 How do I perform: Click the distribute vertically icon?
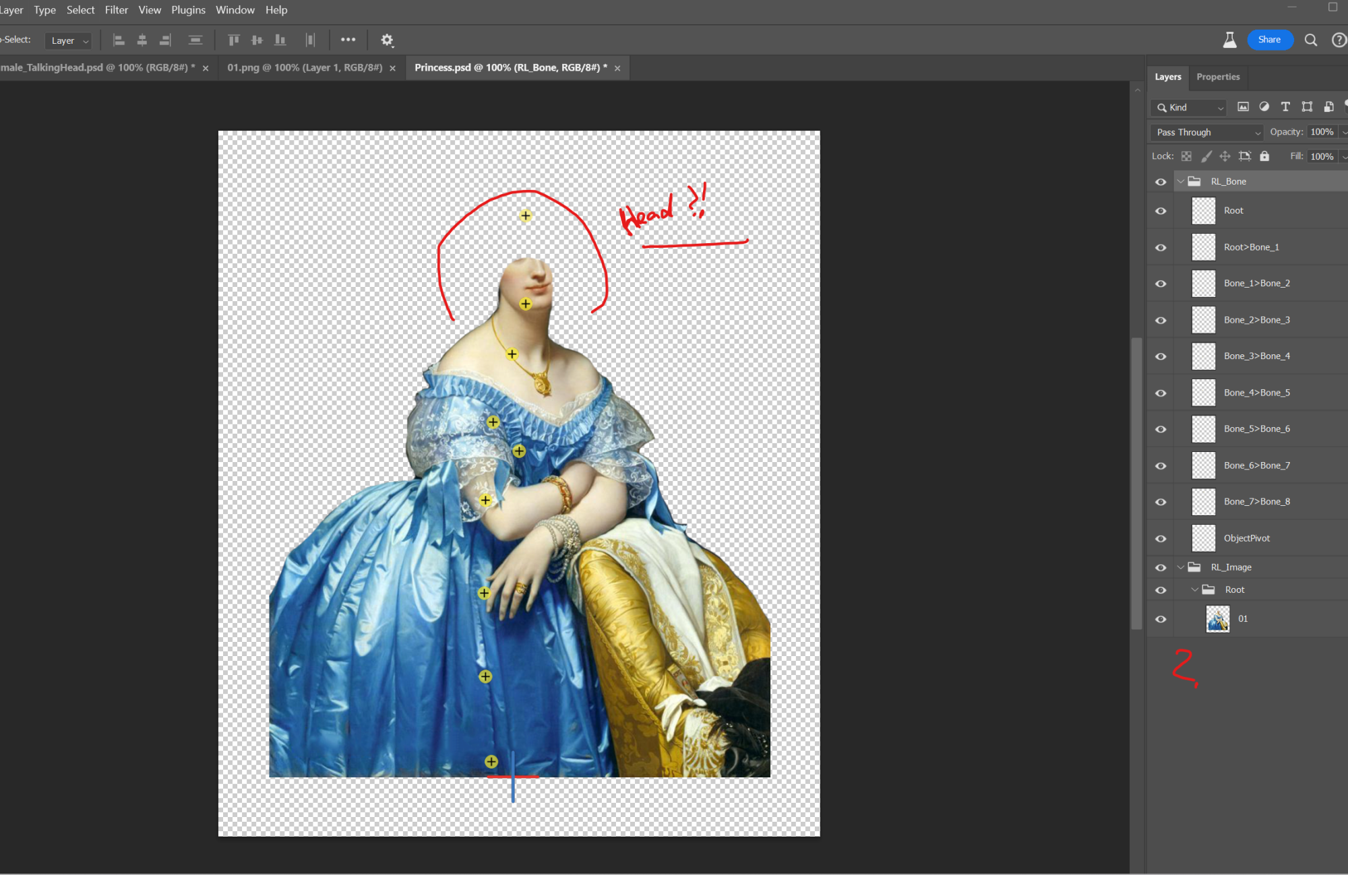[x=310, y=40]
